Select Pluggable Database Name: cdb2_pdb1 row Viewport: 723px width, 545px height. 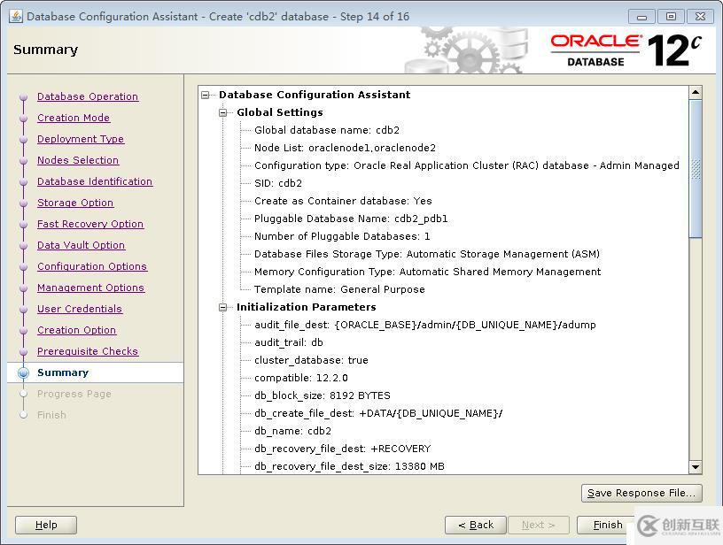[x=351, y=219]
